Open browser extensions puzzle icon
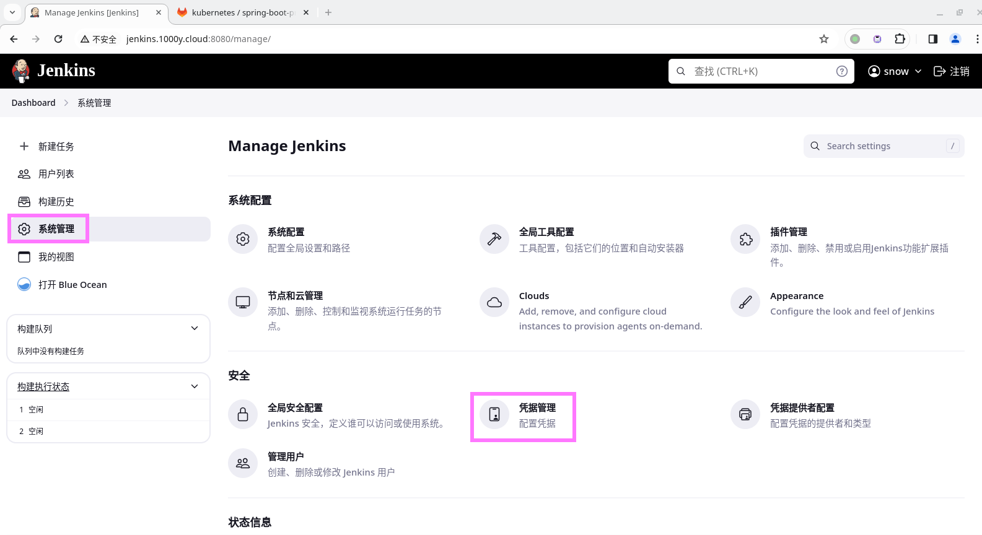The height and width of the screenshot is (535, 982). pyautogui.click(x=900, y=39)
